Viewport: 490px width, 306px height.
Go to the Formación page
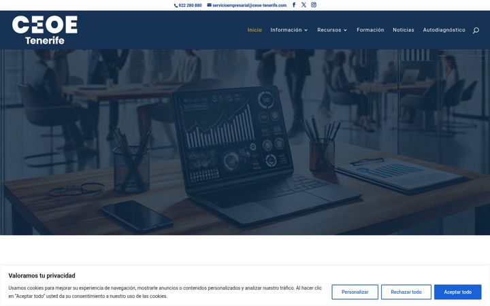coord(370,30)
